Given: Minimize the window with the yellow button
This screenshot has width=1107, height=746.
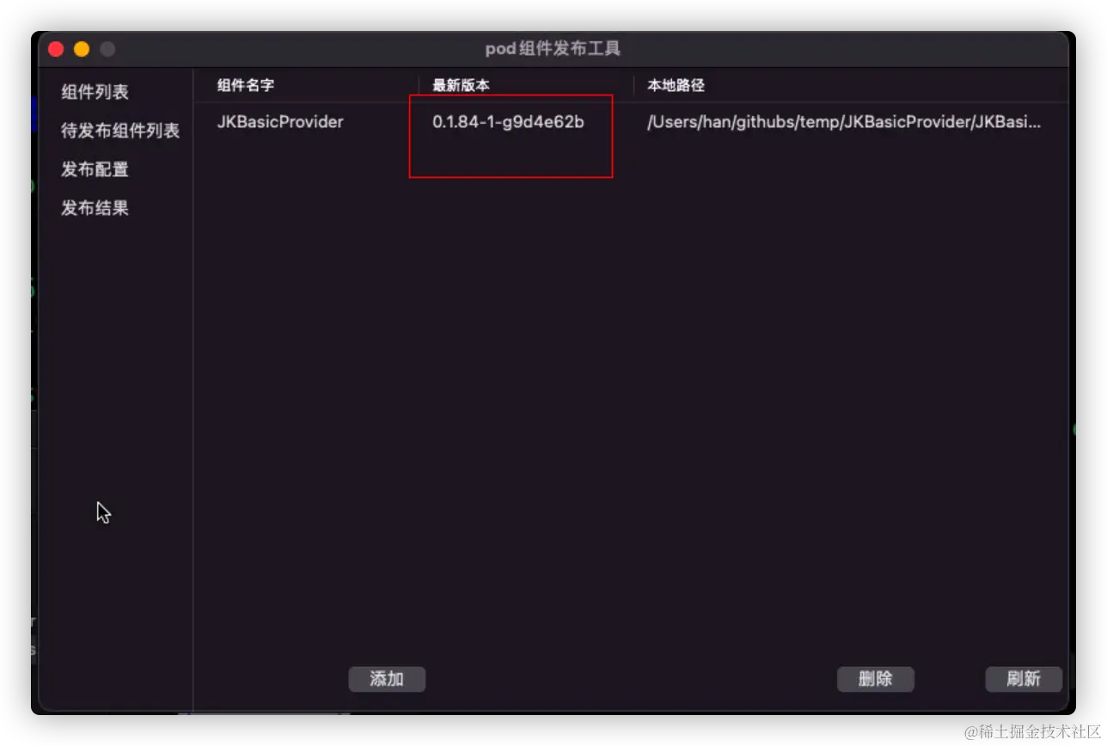Looking at the screenshot, I should point(82,49).
